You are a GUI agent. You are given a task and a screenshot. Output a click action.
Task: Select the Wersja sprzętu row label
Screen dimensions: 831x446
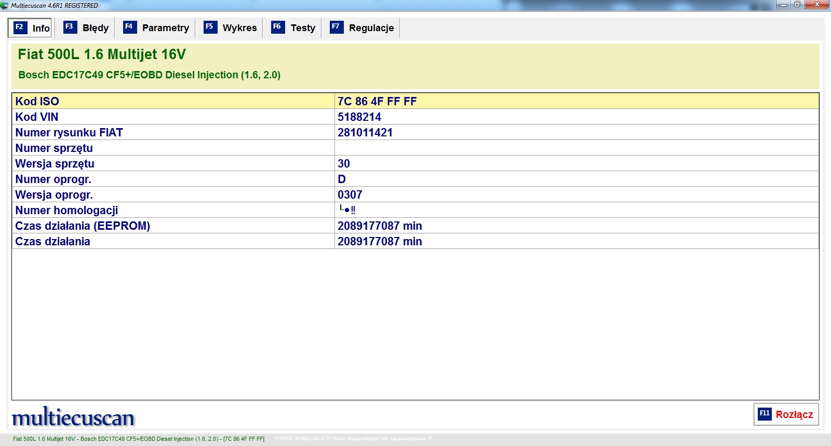coord(55,163)
